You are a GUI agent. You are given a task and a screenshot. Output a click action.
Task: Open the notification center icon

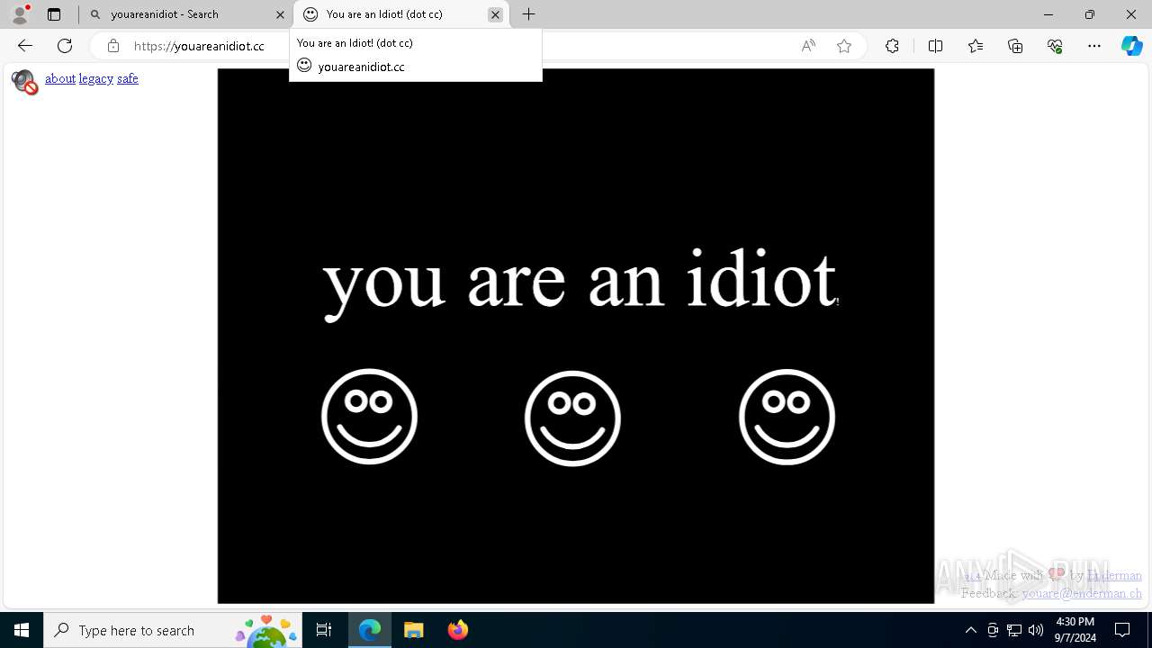point(1122,630)
